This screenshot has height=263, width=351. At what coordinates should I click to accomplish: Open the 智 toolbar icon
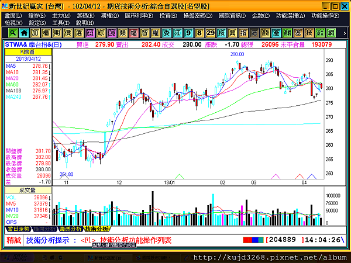[x=144, y=33]
